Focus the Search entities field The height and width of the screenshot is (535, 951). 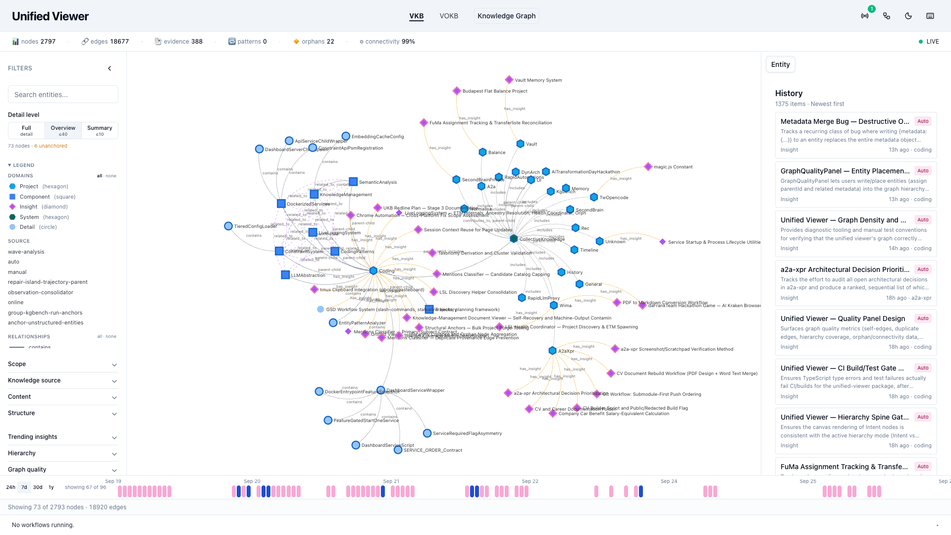[x=63, y=94]
